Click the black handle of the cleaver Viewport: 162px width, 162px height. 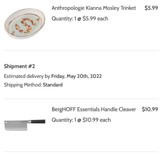[x=38, y=122]
